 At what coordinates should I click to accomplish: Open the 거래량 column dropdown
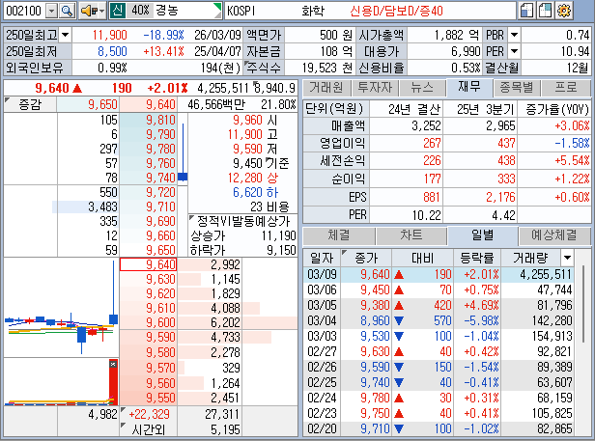click(567, 258)
